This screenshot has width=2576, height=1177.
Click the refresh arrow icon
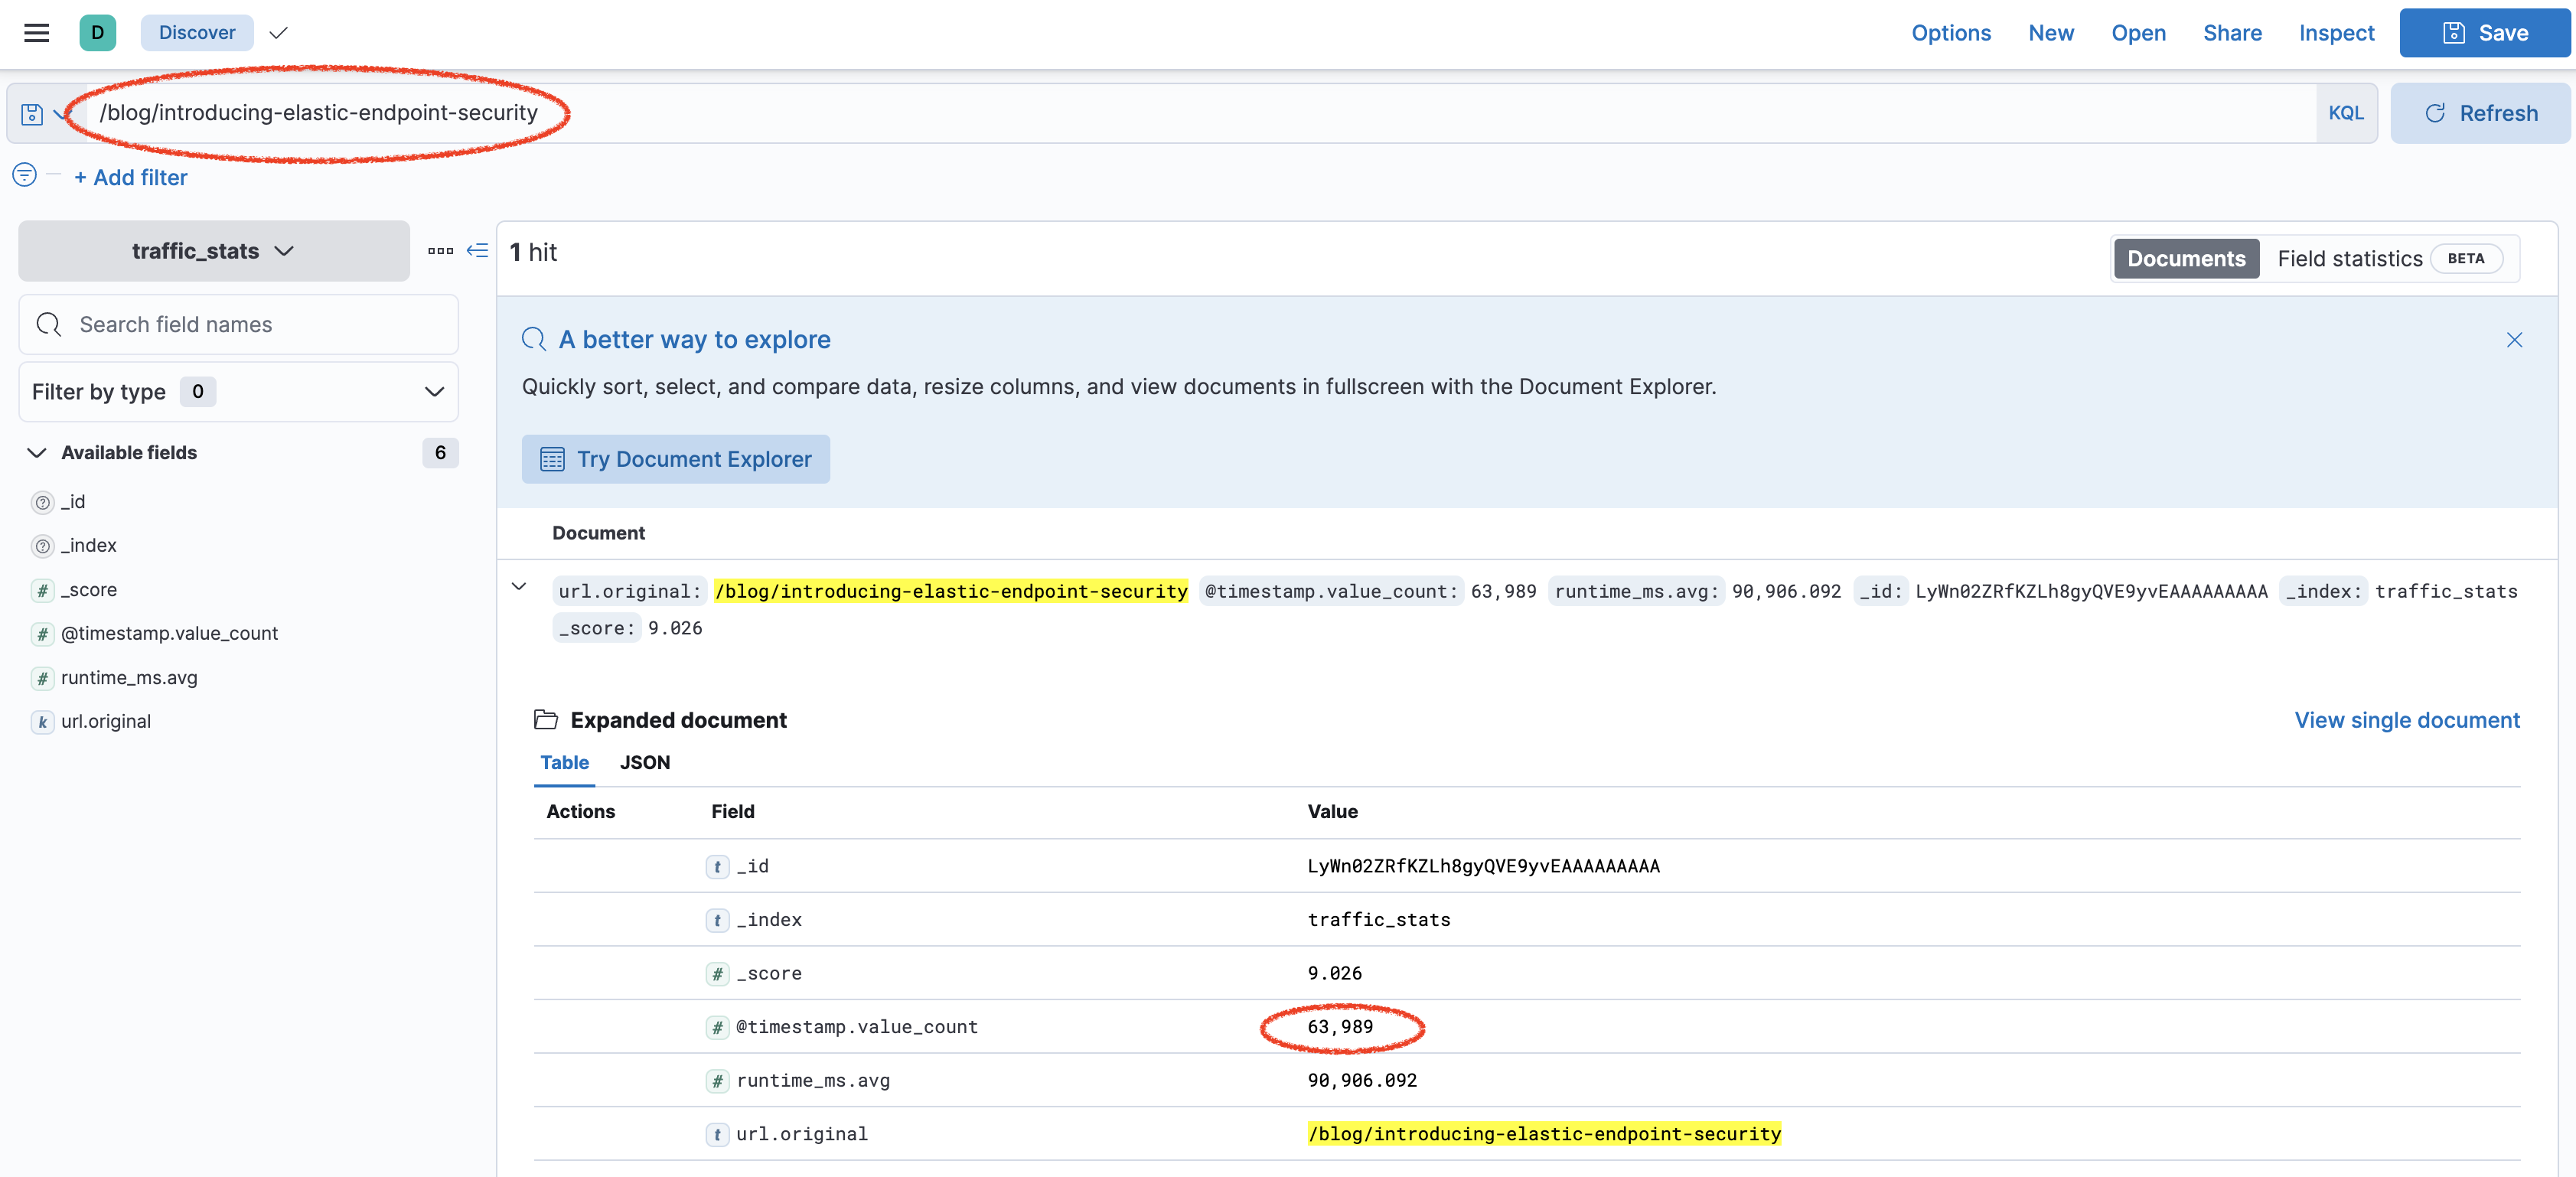click(2435, 114)
